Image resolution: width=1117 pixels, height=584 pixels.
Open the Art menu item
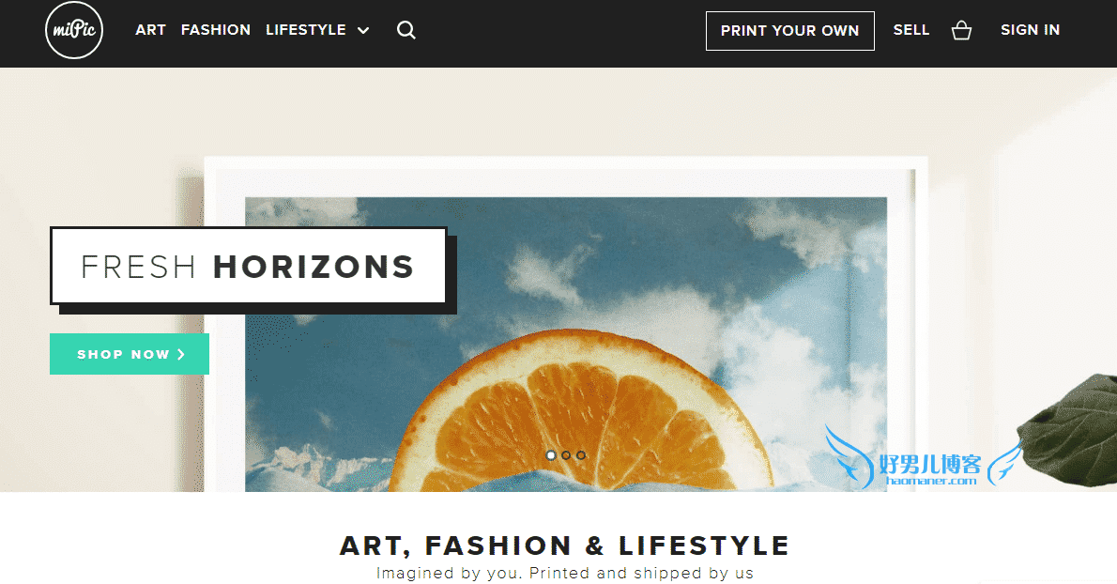click(150, 30)
